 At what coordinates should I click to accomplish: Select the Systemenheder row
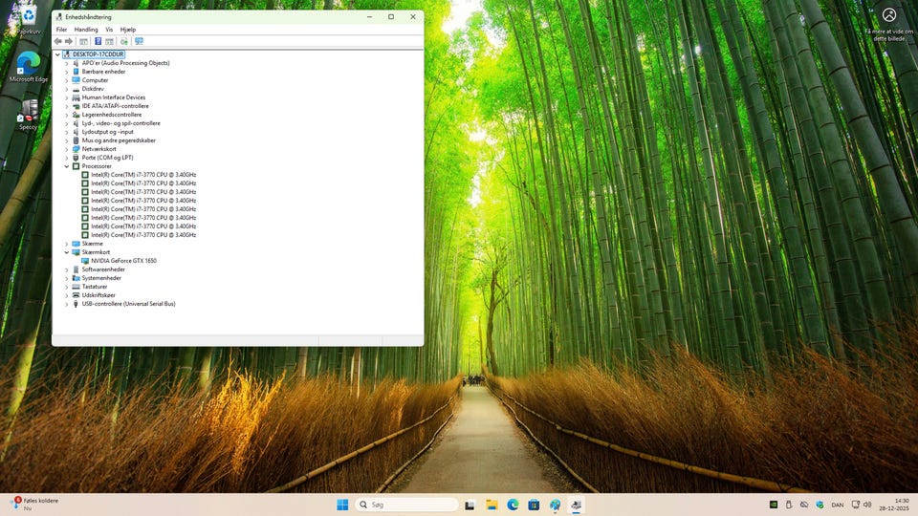[101, 278]
